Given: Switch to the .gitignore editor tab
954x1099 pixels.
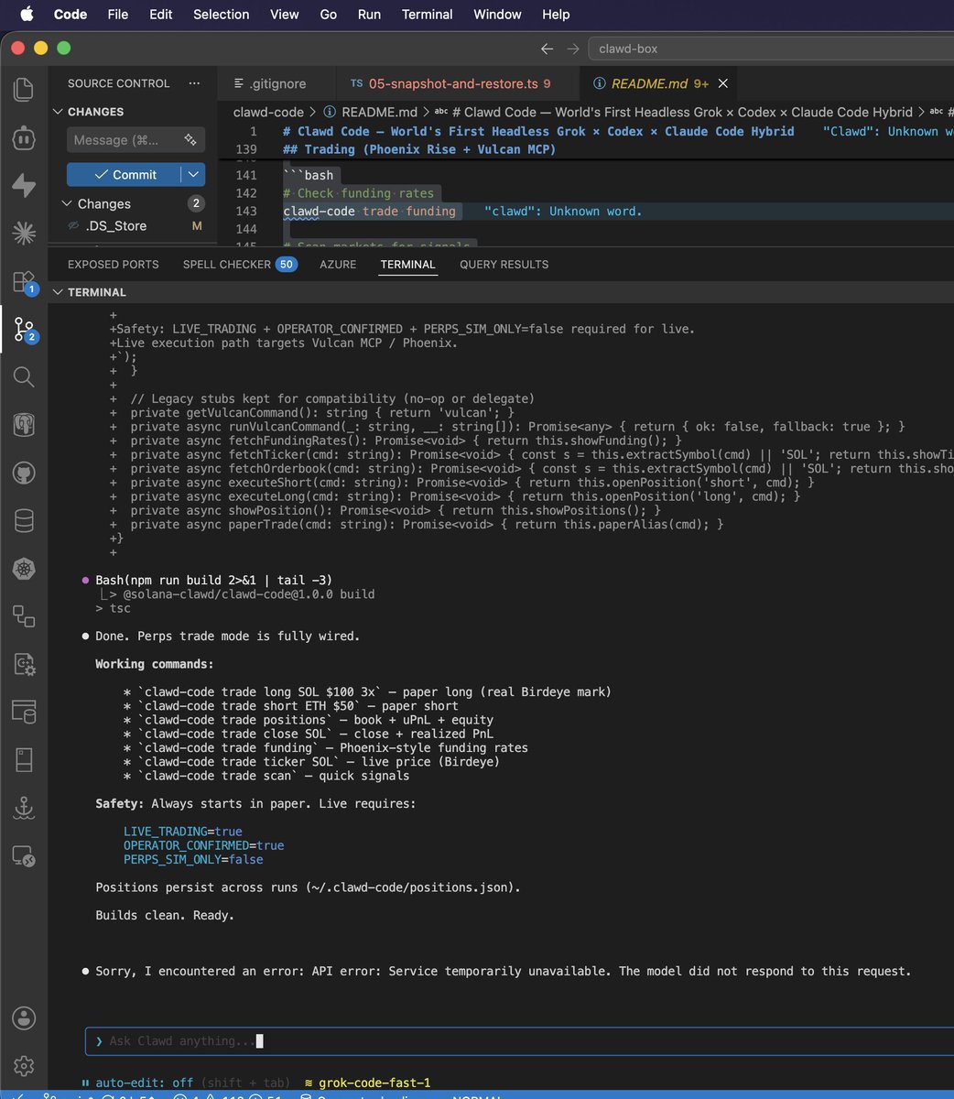Looking at the screenshot, I should (276, 83).
